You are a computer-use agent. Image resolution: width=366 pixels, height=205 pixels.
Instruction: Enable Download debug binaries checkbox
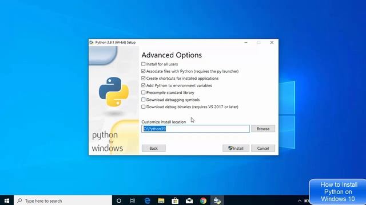pyautogui.click(x=144, y=106)
